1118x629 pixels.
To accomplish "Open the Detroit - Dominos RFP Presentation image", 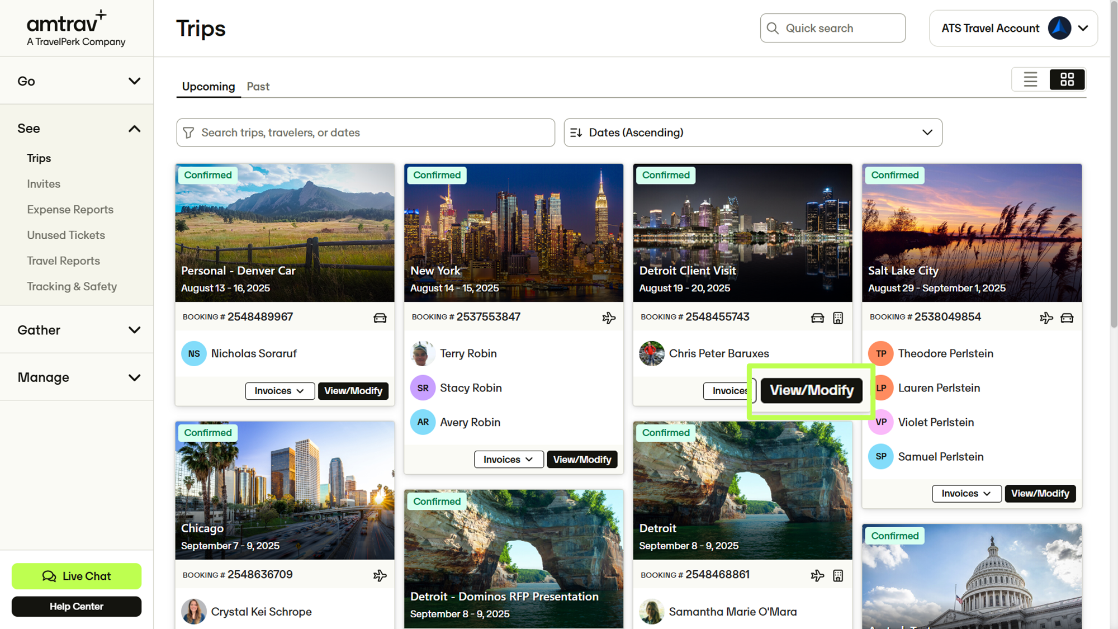I will (x=514, y=559).
